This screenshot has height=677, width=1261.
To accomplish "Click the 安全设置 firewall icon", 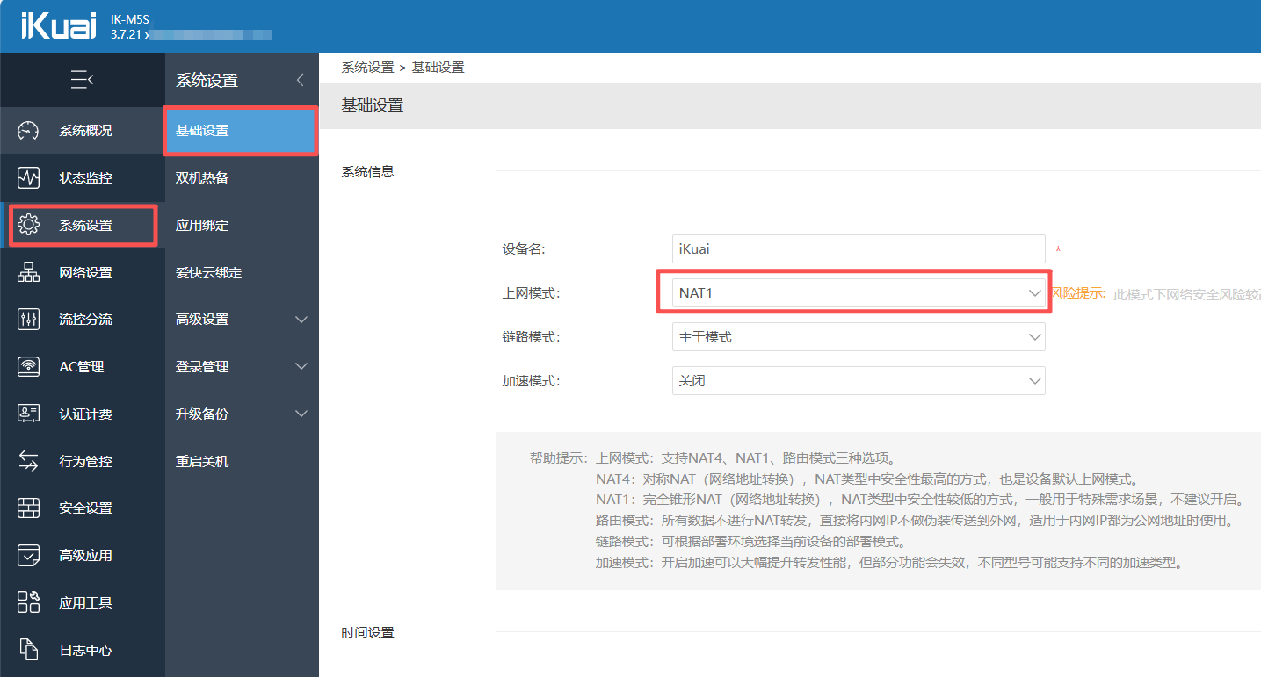I will (29, 508).
